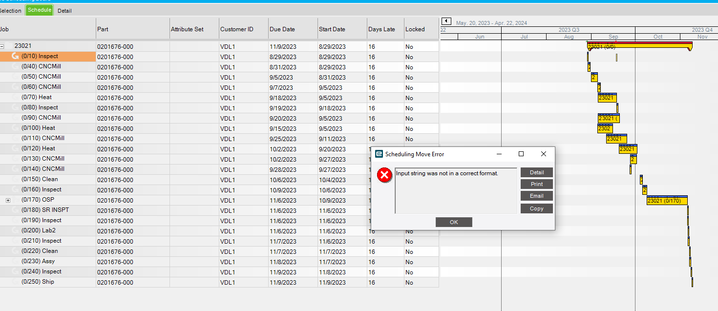
Task: Click the Epicor logo on the dialog titlebar
Action: pos(378,154)
